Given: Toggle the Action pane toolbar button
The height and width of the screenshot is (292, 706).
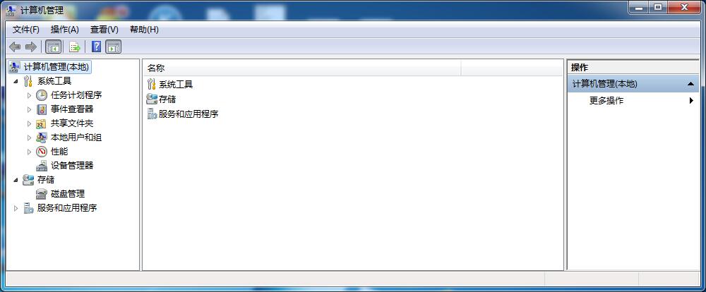Looking at the screenshot, I should coord(114,47).
